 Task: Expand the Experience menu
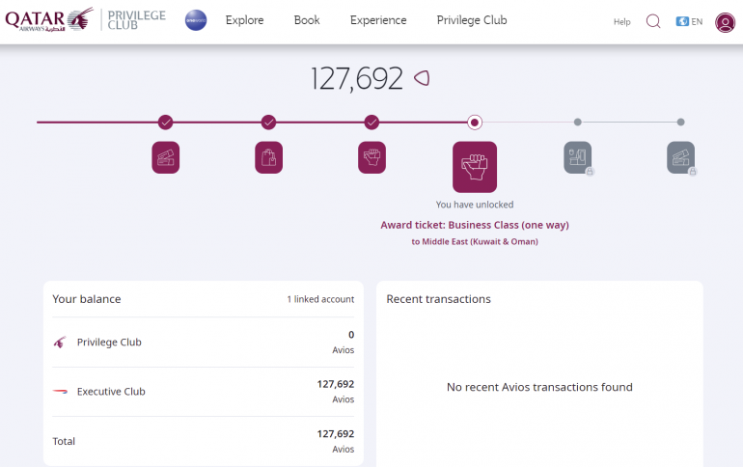point(378,20)
